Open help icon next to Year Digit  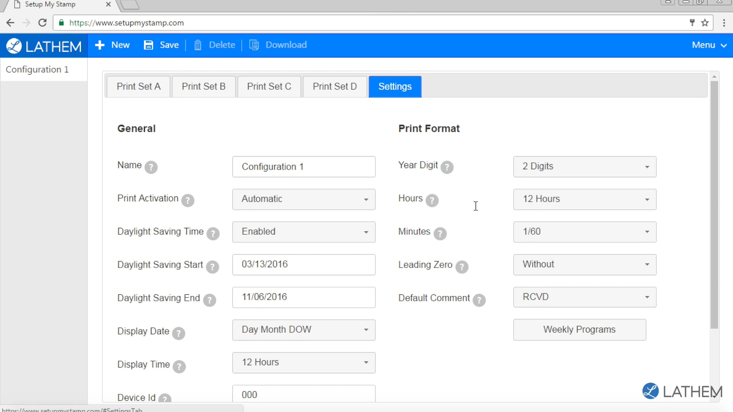tap(447, 167)
